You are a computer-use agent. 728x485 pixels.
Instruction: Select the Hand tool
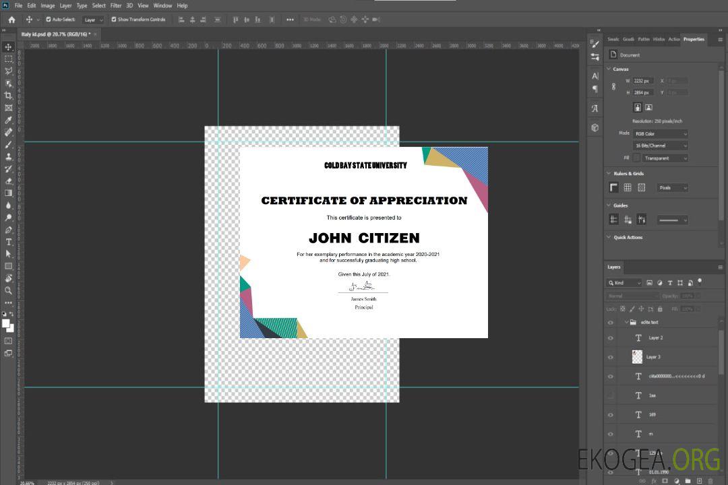tap(8, 278)
